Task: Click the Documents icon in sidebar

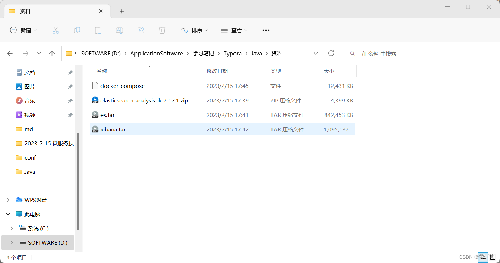Action: pos(19,72)
